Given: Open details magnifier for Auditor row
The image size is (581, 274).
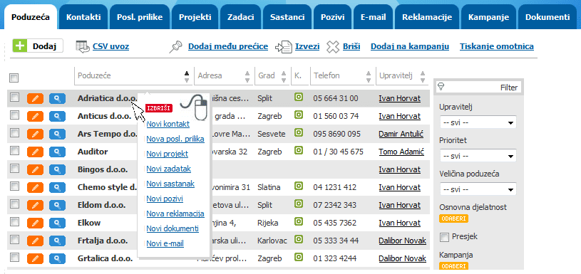Looking at the screenshot, I should point(57,152).
